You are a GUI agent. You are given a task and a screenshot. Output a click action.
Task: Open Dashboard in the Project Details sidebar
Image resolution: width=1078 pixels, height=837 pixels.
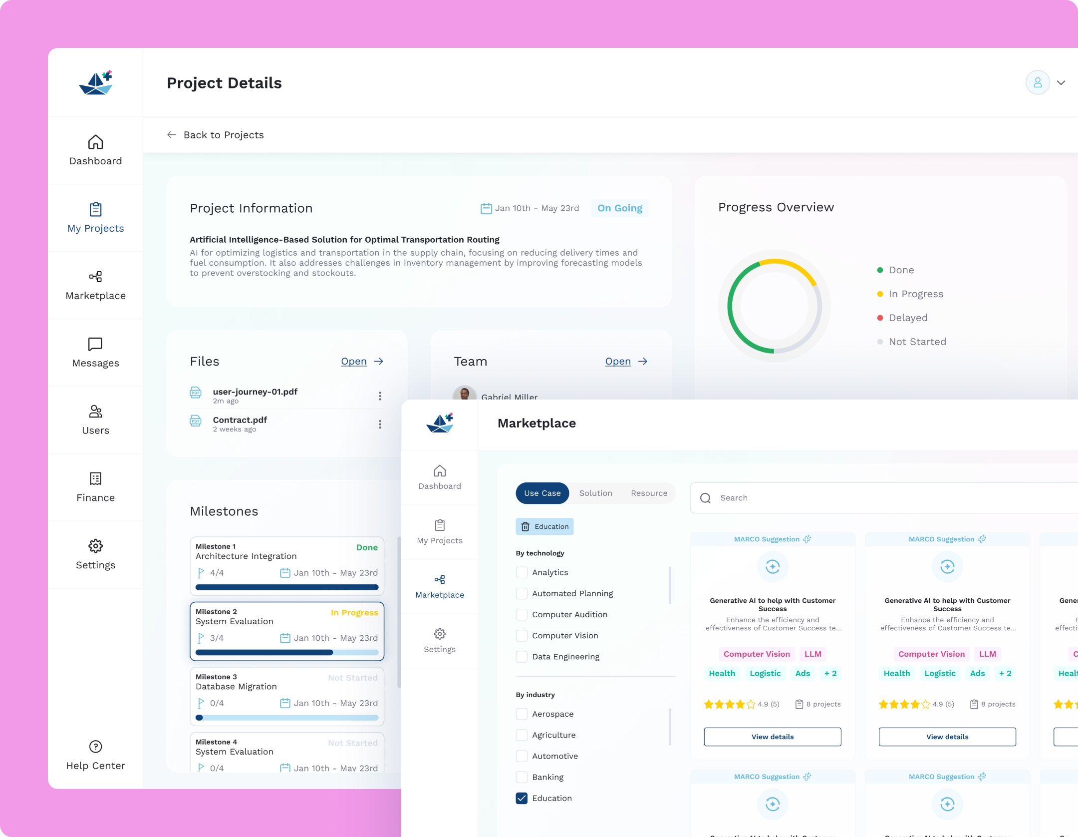pyautogui.click(x=95, y=150)
